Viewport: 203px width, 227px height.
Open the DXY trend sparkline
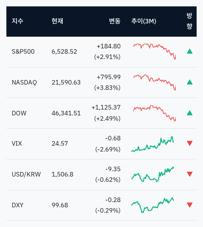tap(153, 205)
